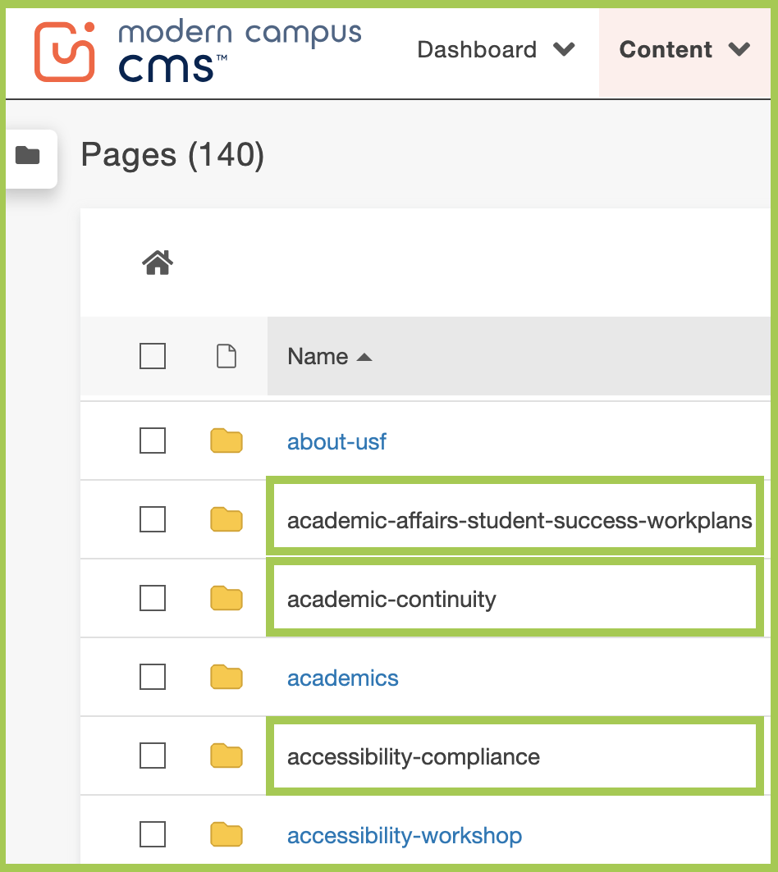The width and height of the screenshot is (778, 872).
Task: Check the accessibility-workshop row checkbox
Action: point(153,834)
